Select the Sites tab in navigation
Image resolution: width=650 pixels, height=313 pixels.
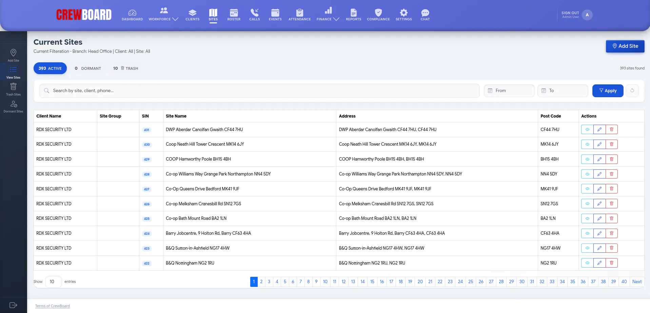click(213, 15)
